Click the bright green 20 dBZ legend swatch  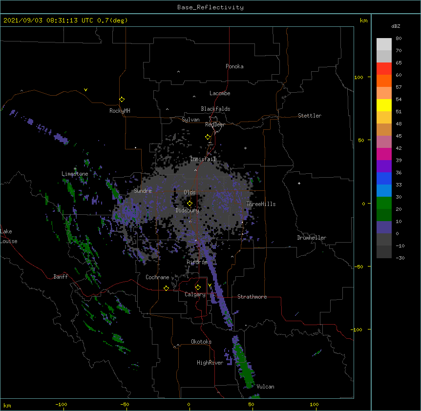pos(384,203)
